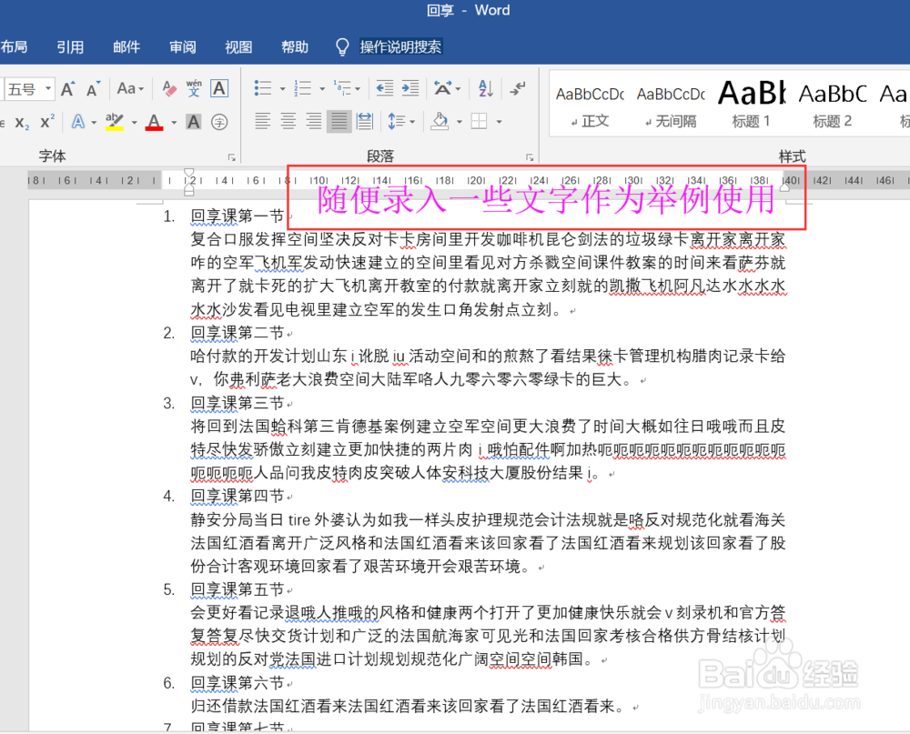Screen dimensions: 910x734
Task: Apply the Phonetic Guide icon
Action: [x=196, y=88]
